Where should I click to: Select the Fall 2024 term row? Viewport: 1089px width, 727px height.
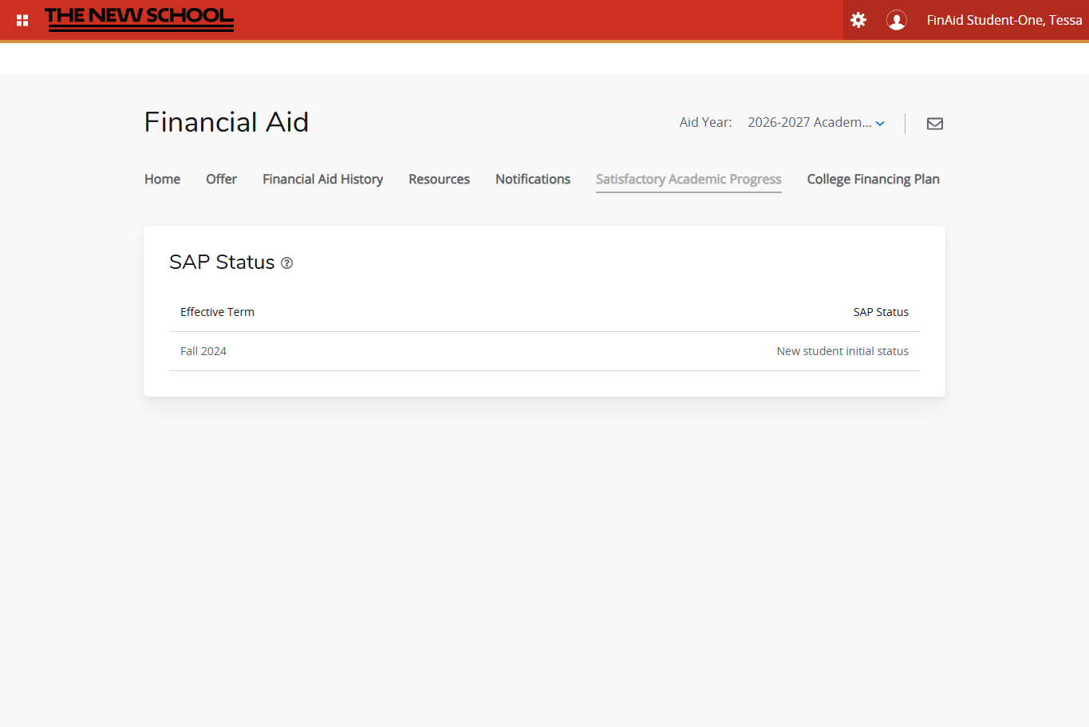point(203,351)
